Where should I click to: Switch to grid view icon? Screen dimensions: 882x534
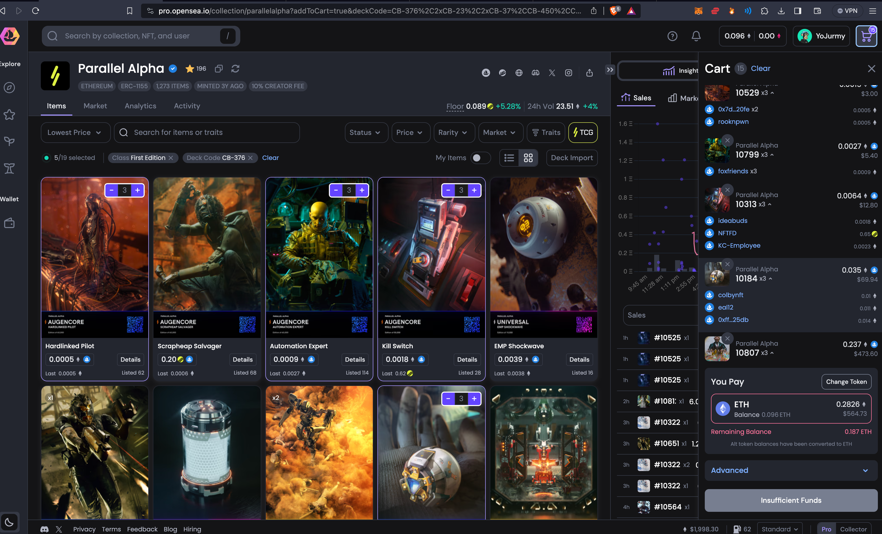(528, 158)
